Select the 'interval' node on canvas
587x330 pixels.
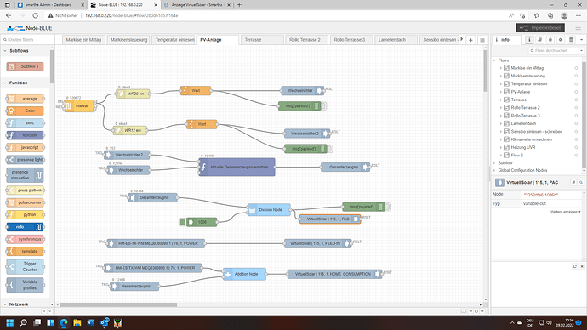(x=79, y=105)
